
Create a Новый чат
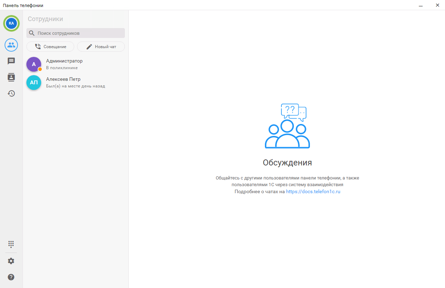point(101,47)
